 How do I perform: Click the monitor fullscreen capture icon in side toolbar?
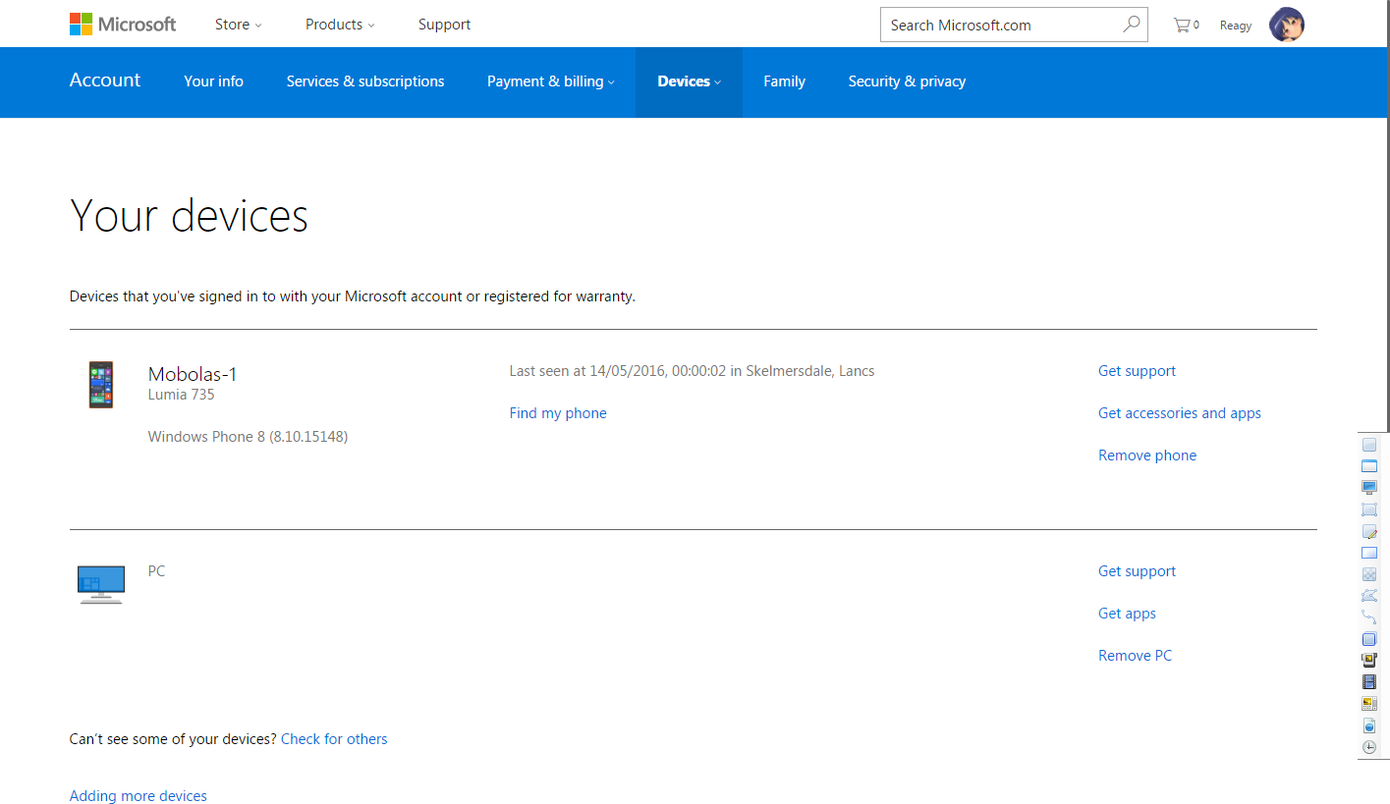1369,488
